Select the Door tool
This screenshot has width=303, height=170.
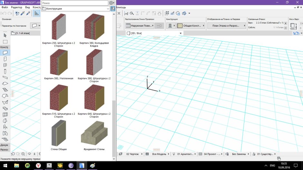pos(5,59)
